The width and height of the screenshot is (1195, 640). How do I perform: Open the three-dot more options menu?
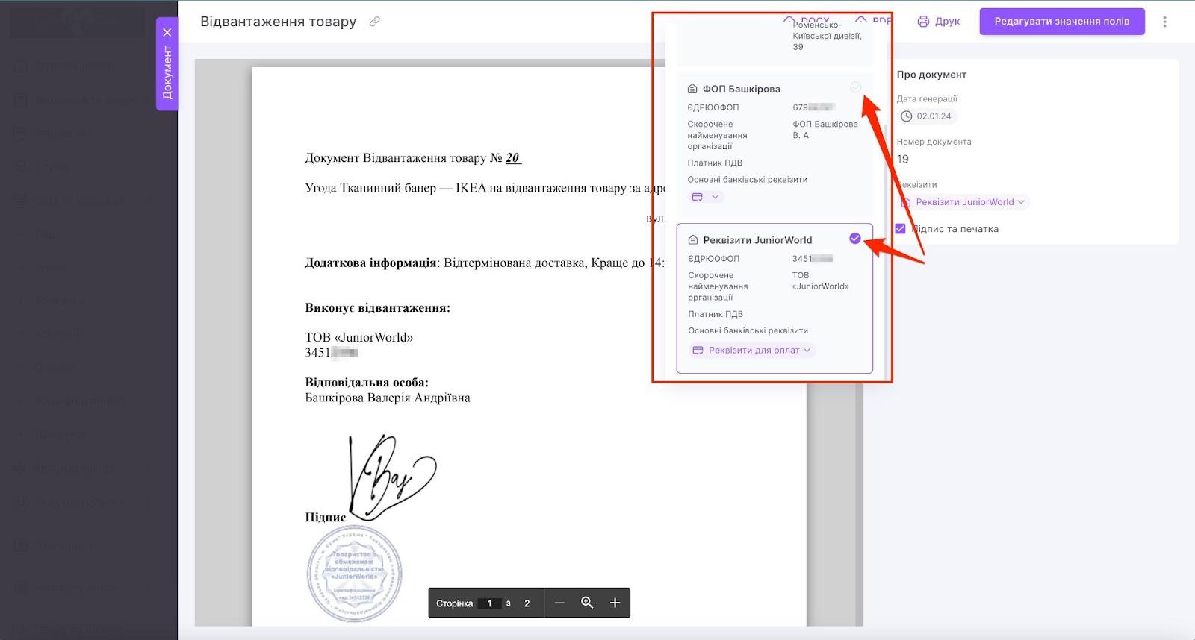(1164, 22)
